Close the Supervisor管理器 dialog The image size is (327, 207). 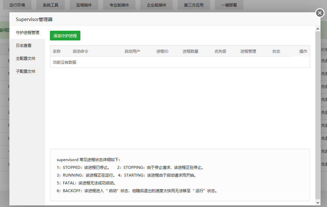click(x=320, y=13)
